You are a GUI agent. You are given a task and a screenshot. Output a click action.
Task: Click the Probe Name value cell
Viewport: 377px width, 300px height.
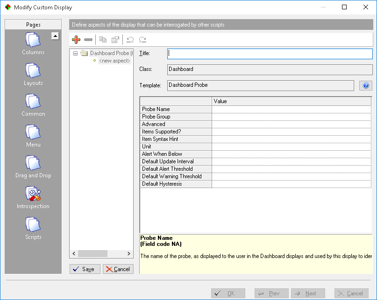292,109
